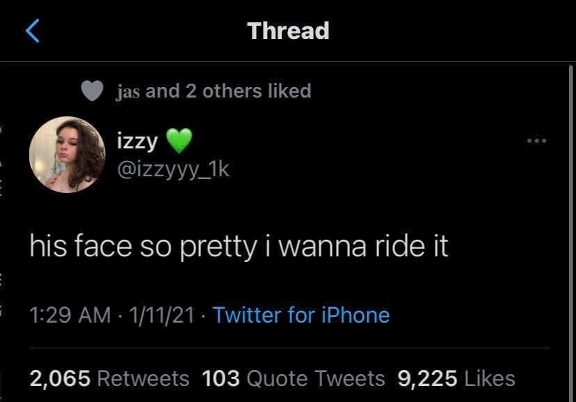The image size is (576, 402).
Task: Click the green heart emoji beside izzy
Action: [x=179, y=141]
